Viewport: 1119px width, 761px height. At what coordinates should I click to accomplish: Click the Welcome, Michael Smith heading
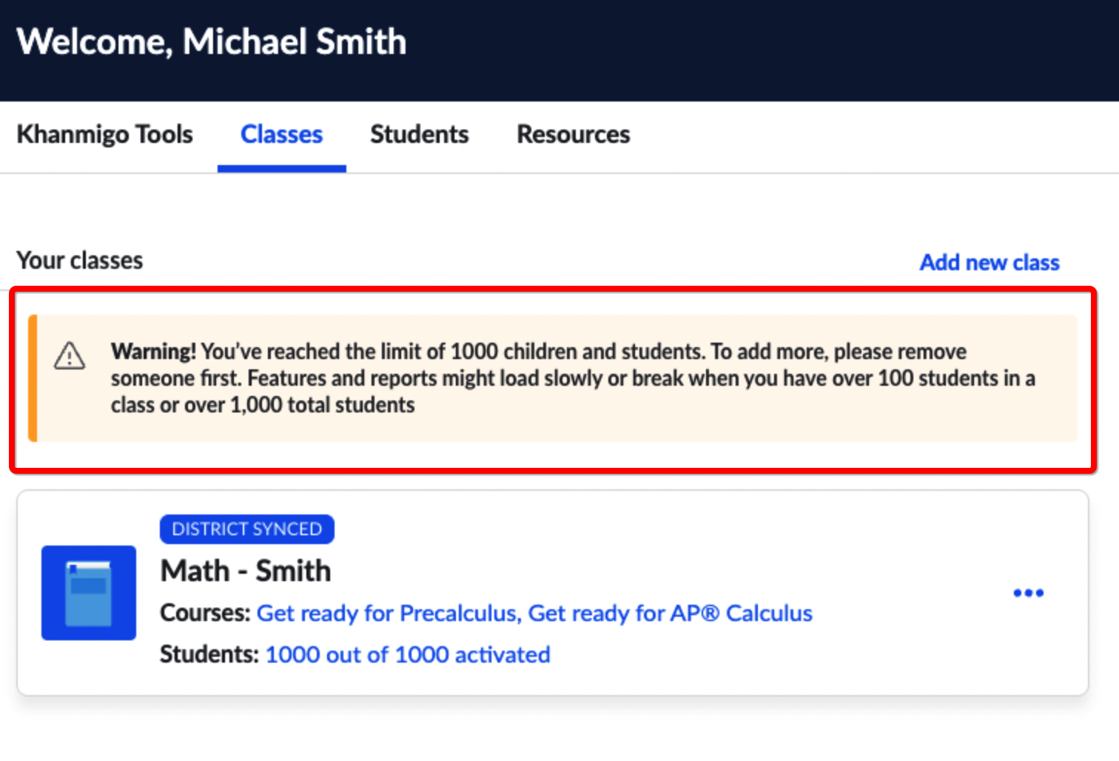click(212, 41)
